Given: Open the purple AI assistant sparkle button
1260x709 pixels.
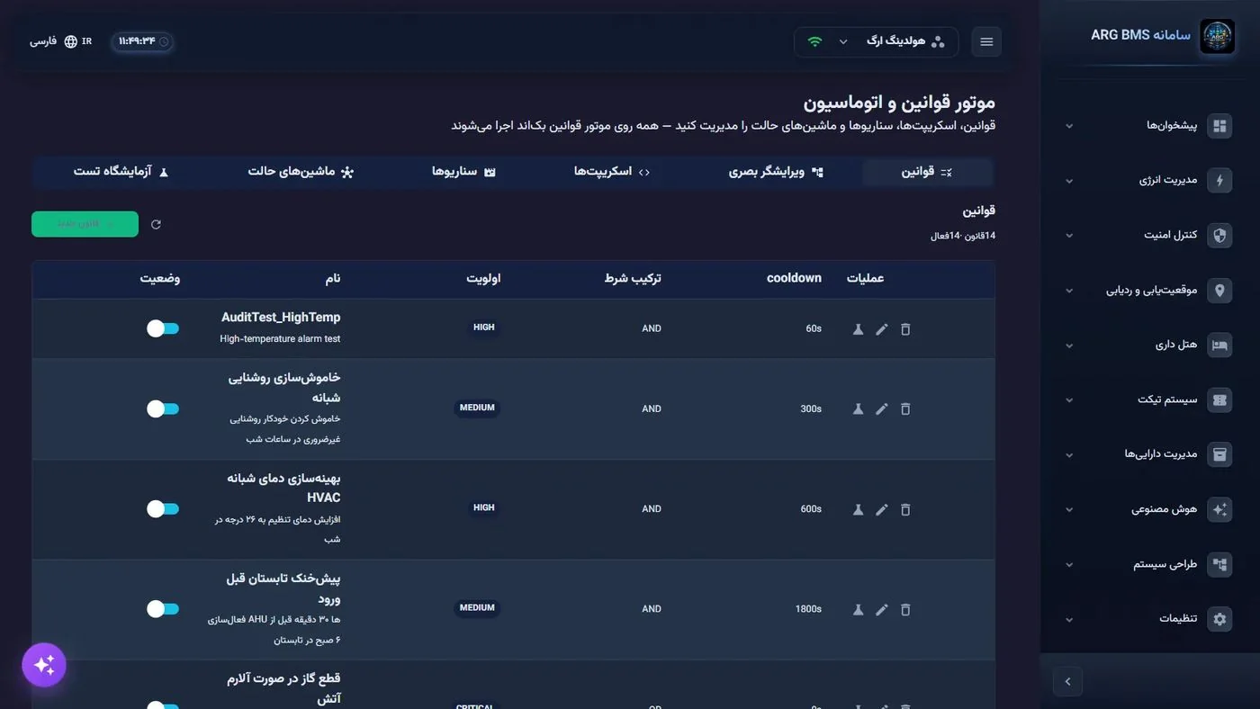Looking at the screenshot, I should [44, 665].
